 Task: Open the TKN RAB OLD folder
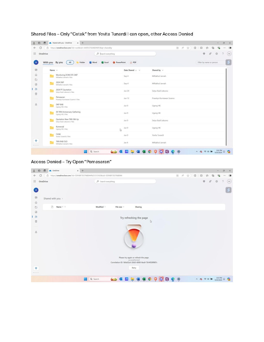click(62, 141)
